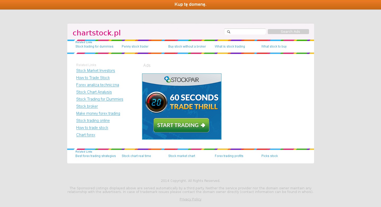Click the magnifying glass search icon

click(229, 32)
